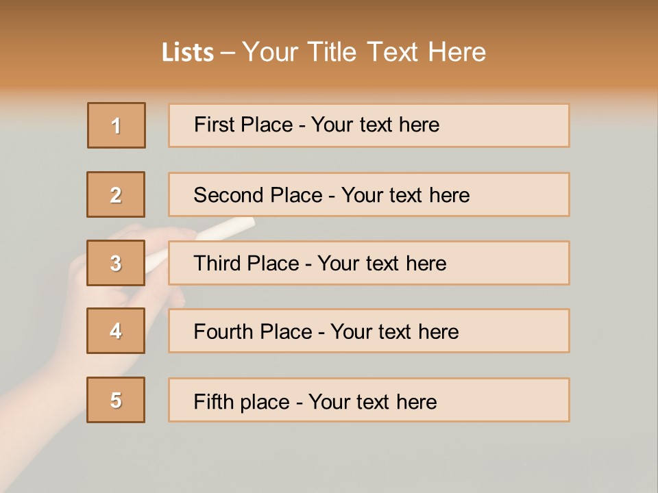
Task: Select the number 4 square
Action: (x=116, y=331)
